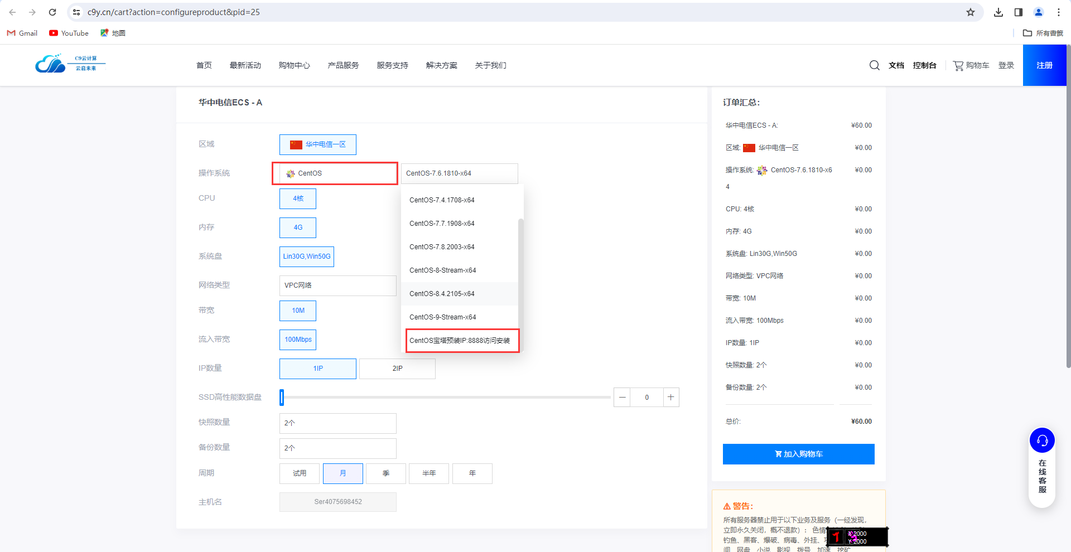Open 快照数量 2个 dropdown
This screenshot has width=1071, height=552.
(x=338, y=423)
